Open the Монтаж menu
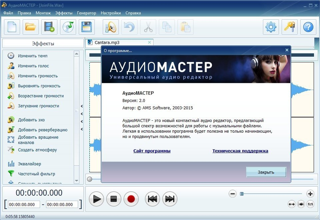 pyautogui.click(x=43, y=13)
